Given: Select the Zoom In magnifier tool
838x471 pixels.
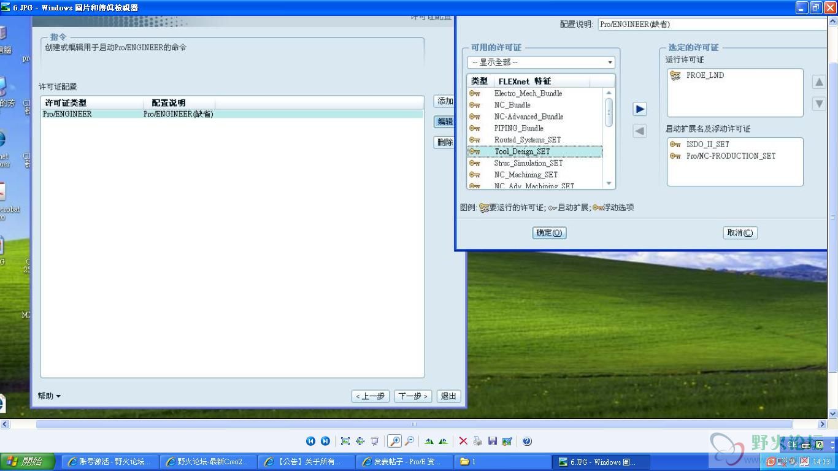Looking at the screenshot, I should click(x=394, y=441).
